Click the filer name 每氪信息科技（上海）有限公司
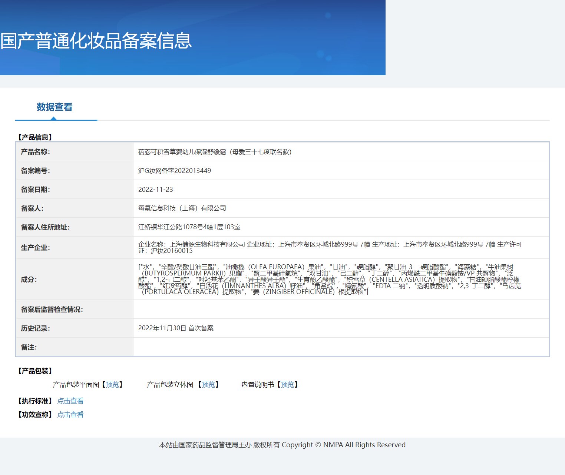The image size is (565, 475). click(182, 208)
